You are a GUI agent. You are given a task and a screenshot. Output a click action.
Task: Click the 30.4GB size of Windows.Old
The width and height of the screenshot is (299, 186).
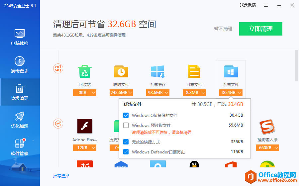point(236,115)
